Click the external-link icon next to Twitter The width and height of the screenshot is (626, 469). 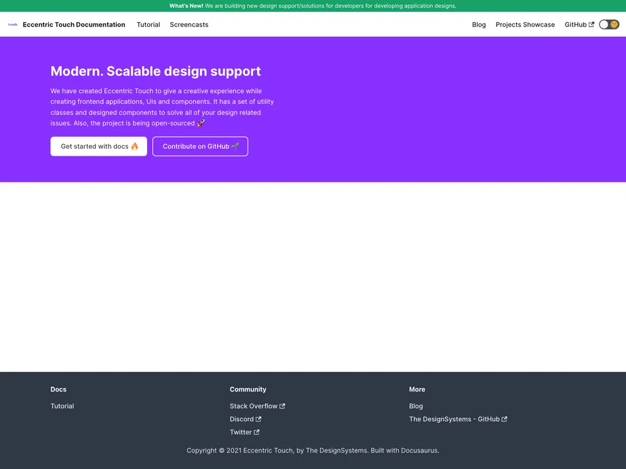pyautogui.click(x=256, y=432)
